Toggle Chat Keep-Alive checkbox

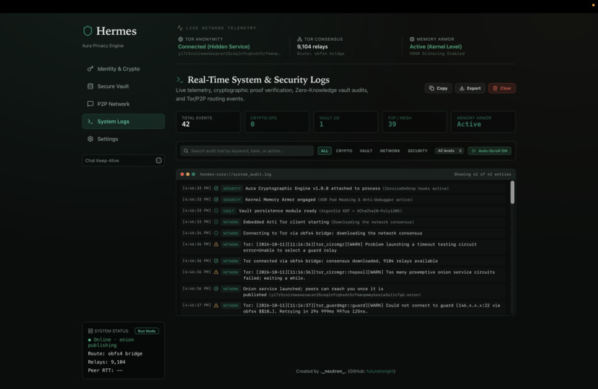tap(159, 160)
